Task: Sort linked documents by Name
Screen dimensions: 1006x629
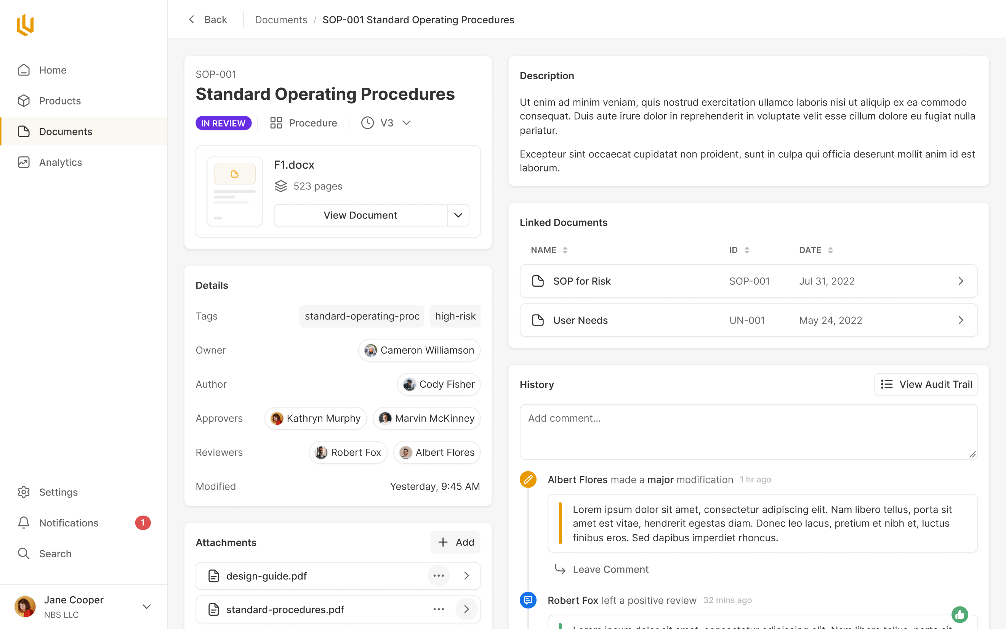Action: pyautogui.click(x=565, y=250)
